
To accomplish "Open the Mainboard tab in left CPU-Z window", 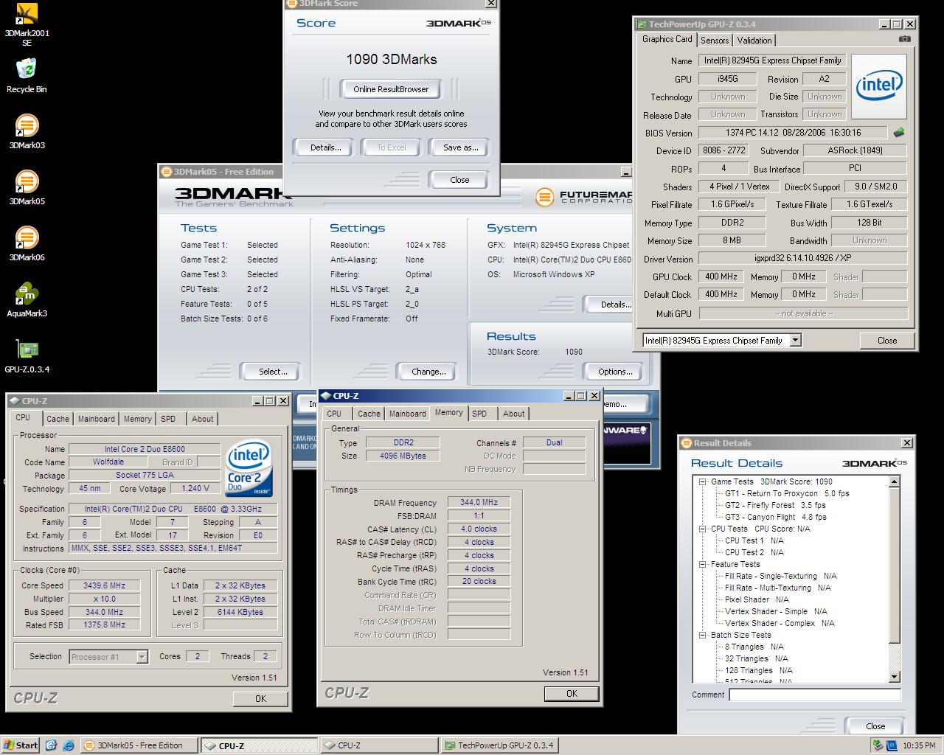I will coord(97,419).
